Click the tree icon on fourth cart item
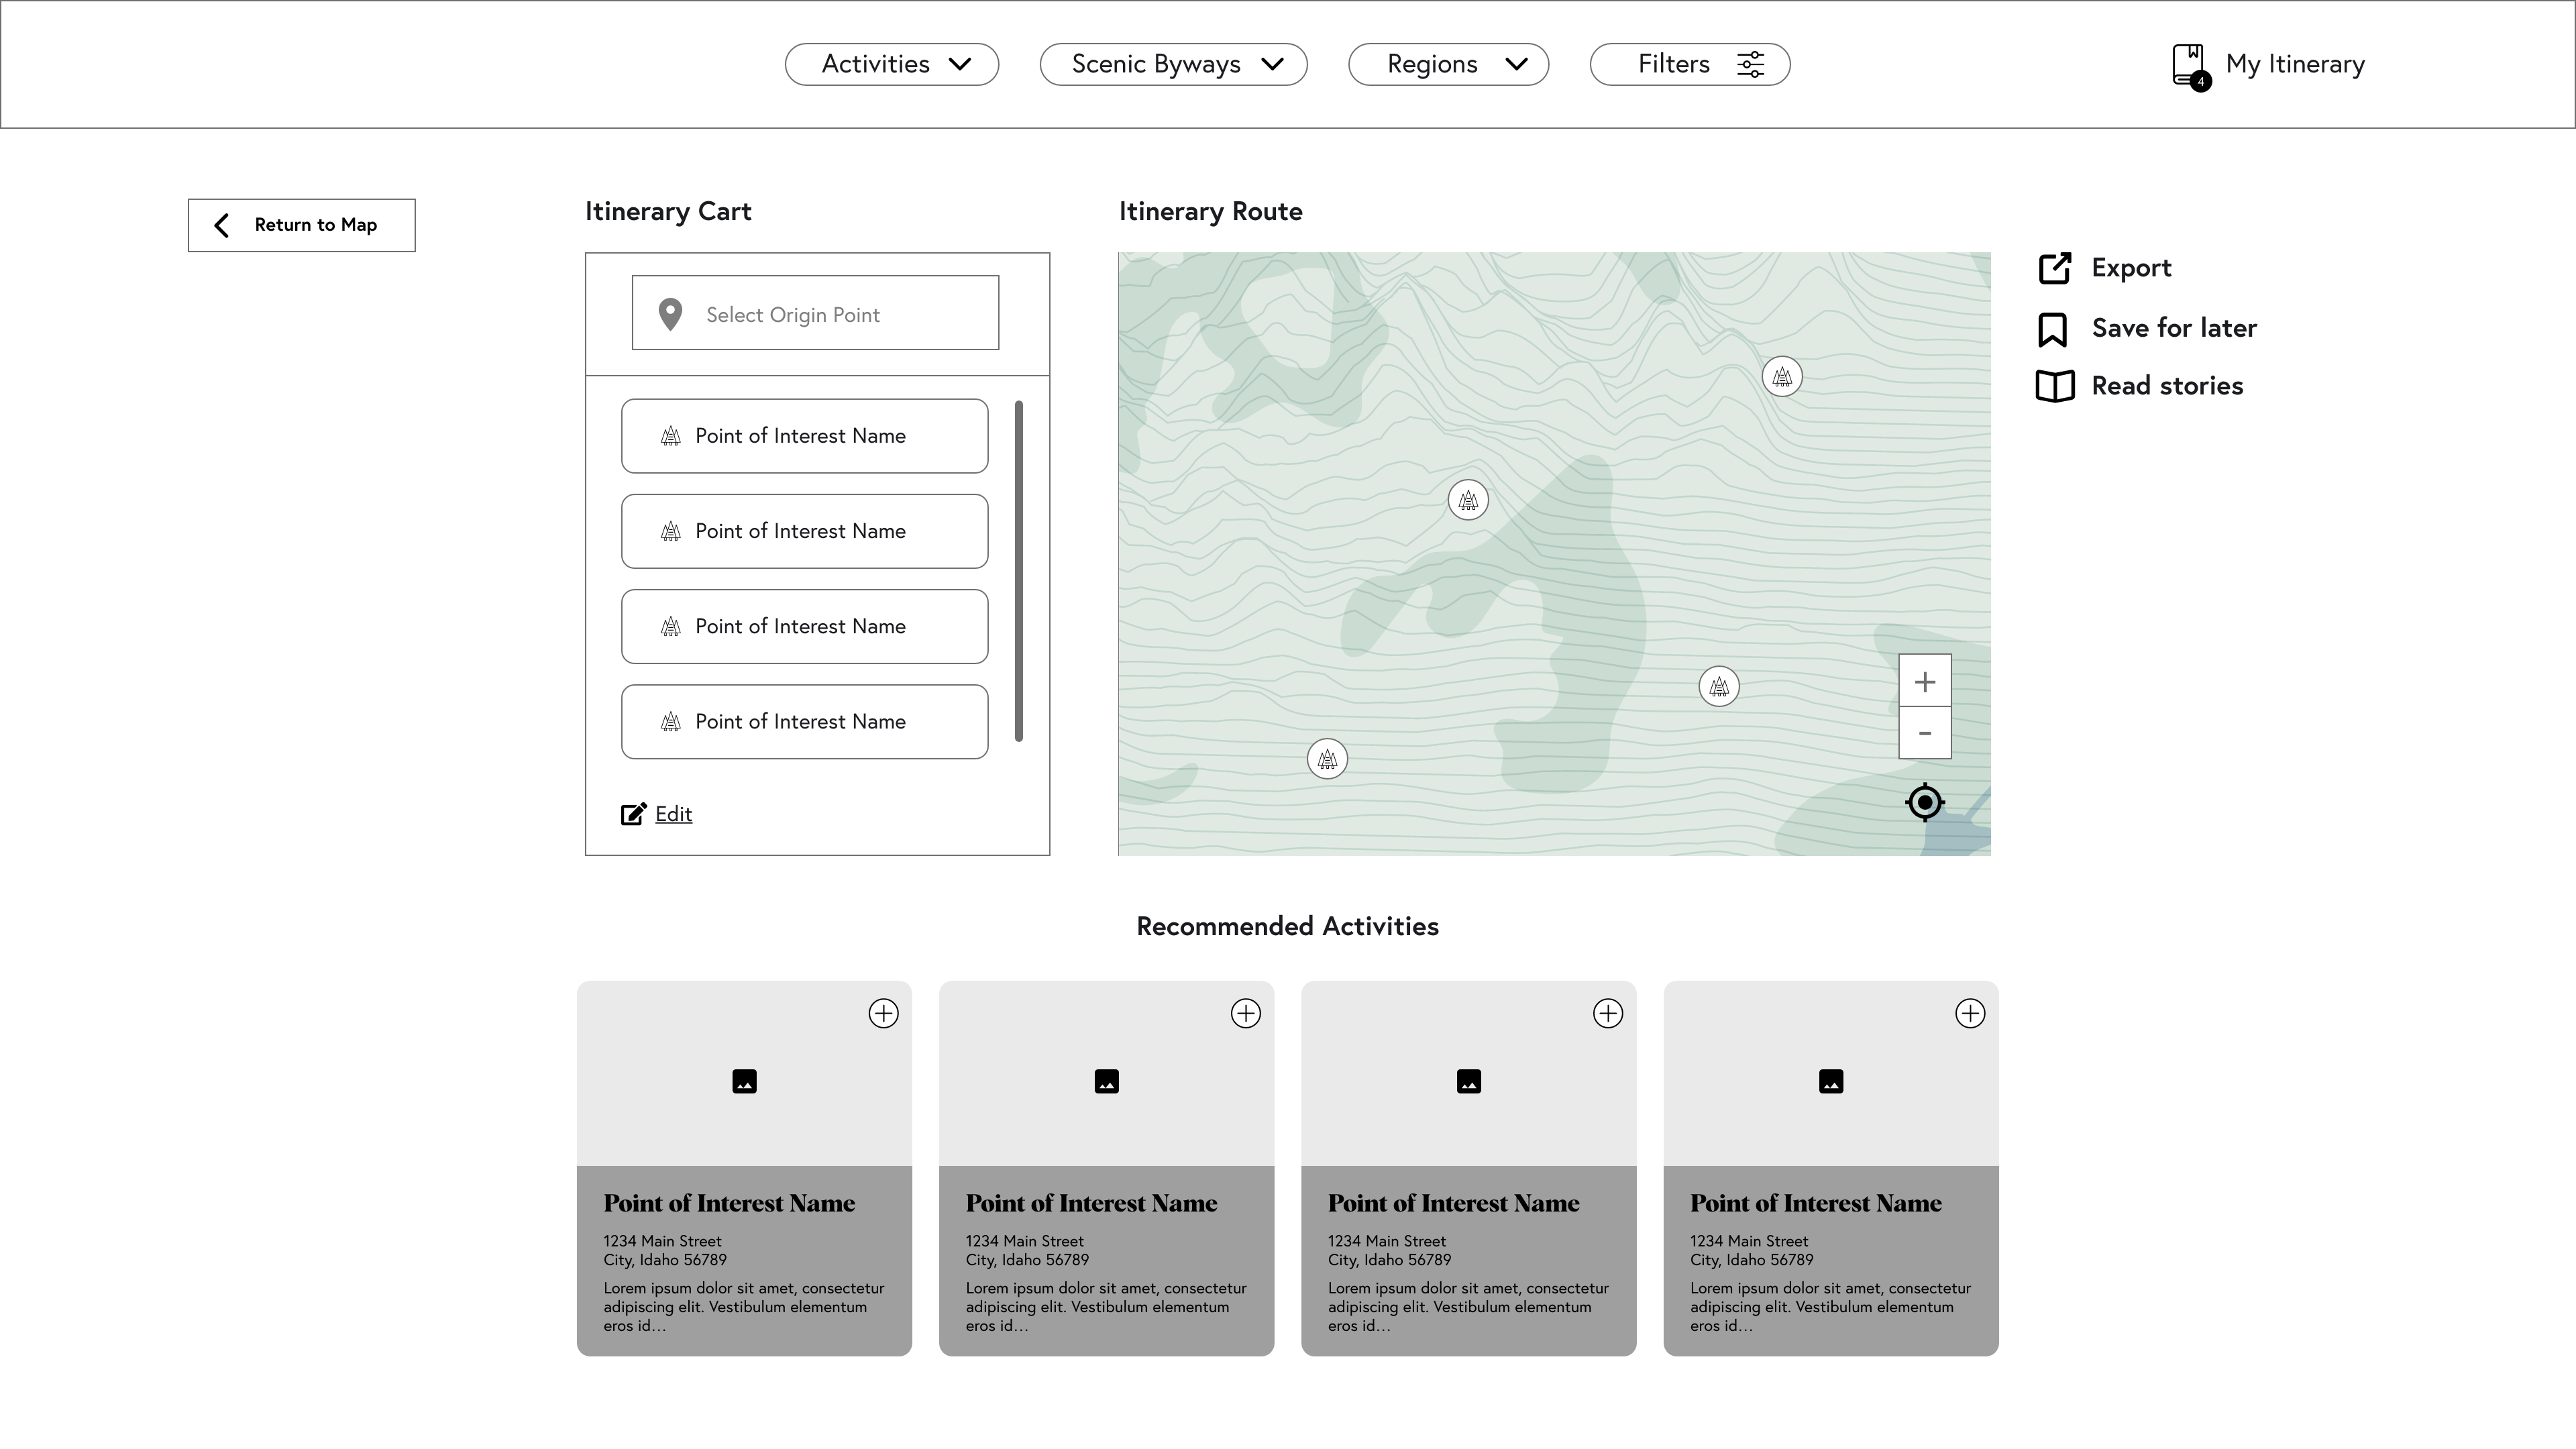2576x1449 pixels. pyautogui.click(x=671, y=721)
